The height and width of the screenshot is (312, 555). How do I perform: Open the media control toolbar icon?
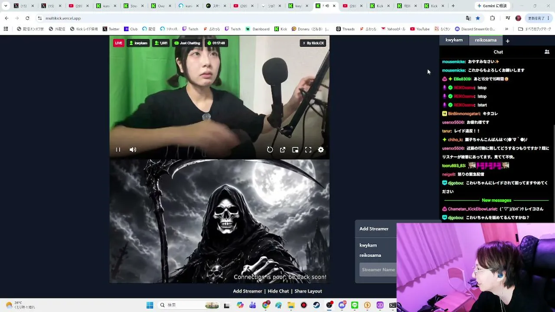[508, 18]
